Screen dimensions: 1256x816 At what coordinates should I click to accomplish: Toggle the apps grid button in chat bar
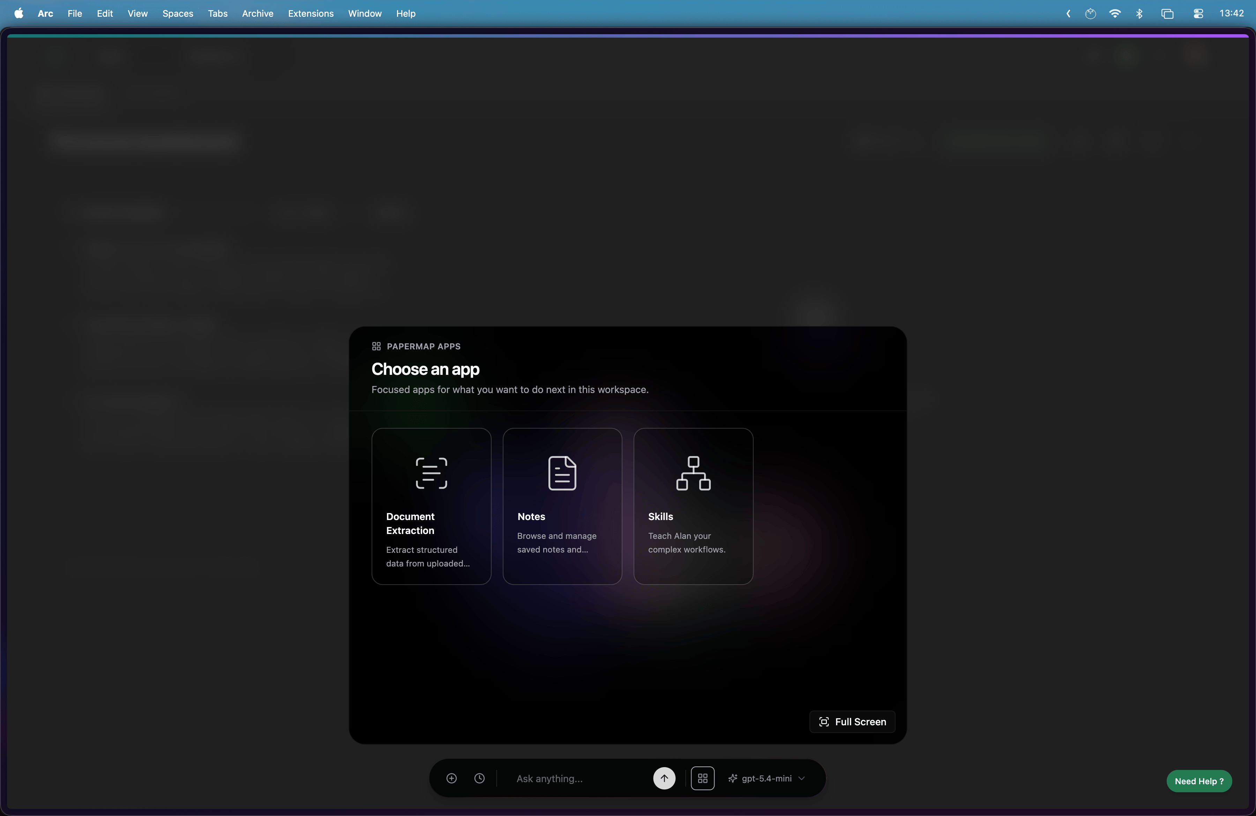coord(702,778)
